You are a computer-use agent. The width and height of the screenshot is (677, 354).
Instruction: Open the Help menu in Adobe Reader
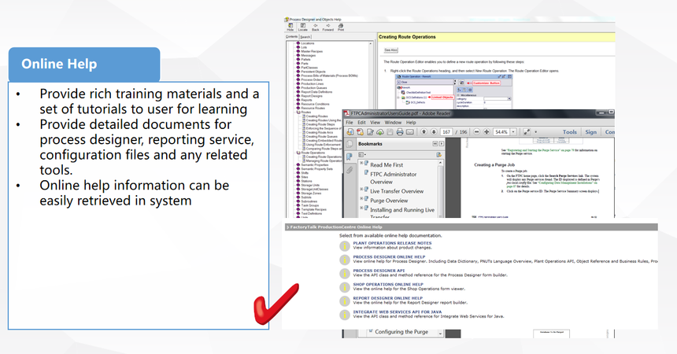(x=411, y=123)
